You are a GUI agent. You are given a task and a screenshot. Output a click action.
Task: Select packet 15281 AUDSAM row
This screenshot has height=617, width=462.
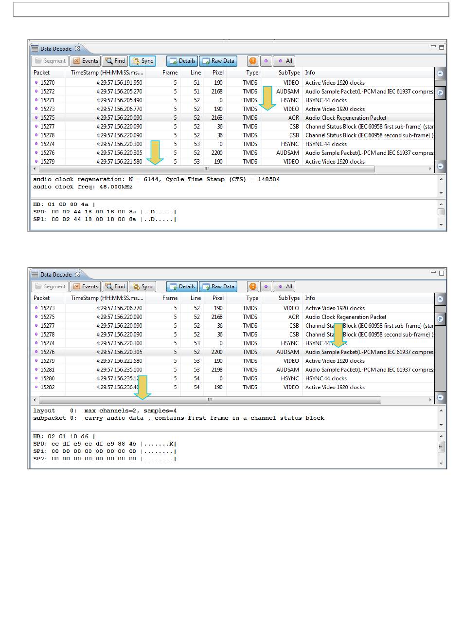232,370
